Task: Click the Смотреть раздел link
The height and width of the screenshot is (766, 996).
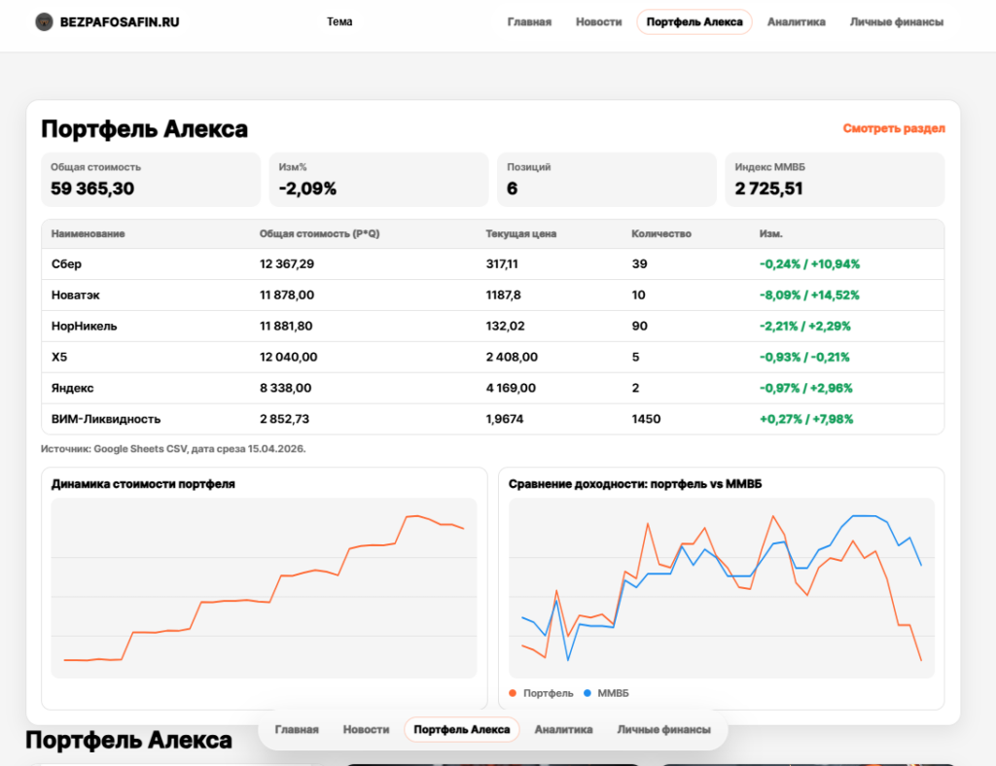Action: click(x=894, y=128)
